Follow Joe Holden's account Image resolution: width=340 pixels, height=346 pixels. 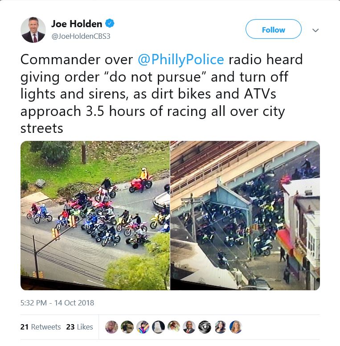coord(274,29)
